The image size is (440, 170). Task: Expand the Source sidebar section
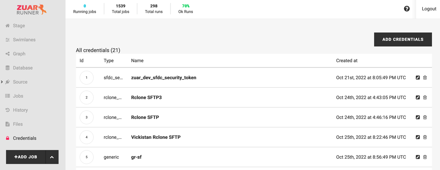tap(20, 82)
